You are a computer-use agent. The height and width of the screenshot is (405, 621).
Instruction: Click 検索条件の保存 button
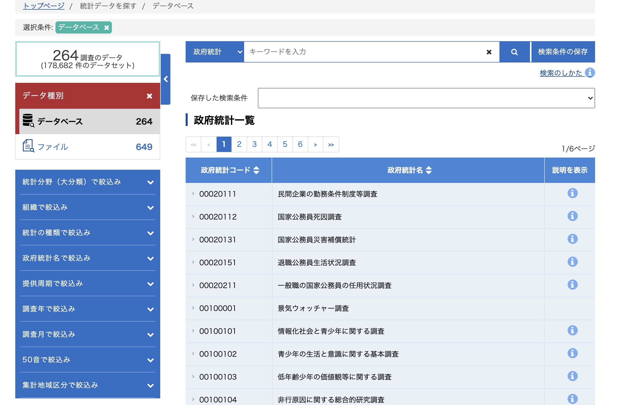[563, 52]
